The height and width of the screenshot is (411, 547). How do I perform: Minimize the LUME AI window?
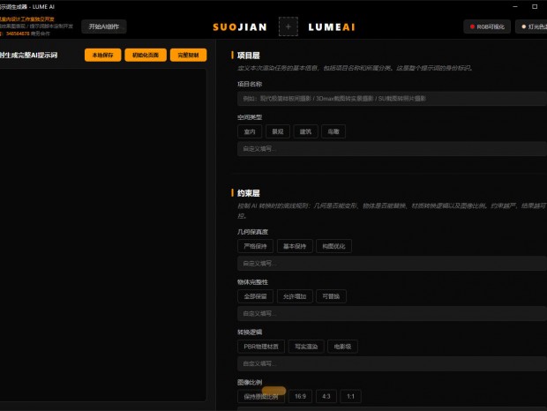click(x=515, y=7)
